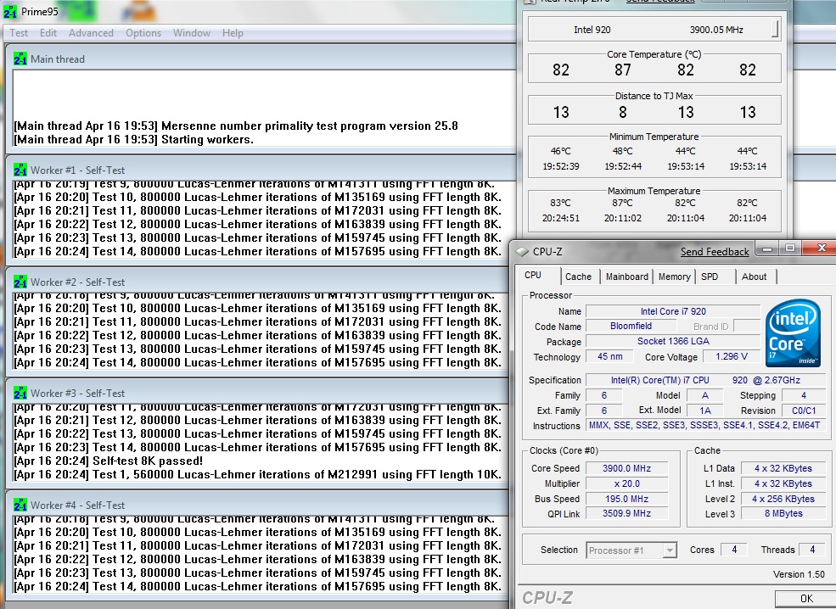Screen dimensions: 836x609
Task: Click the Worker #2 - Self-Test title bar
Action: tap(259, 282)
